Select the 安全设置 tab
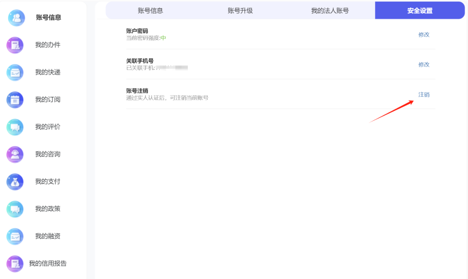The height and width of the screenshot is (279, 468). pos(419,11)
